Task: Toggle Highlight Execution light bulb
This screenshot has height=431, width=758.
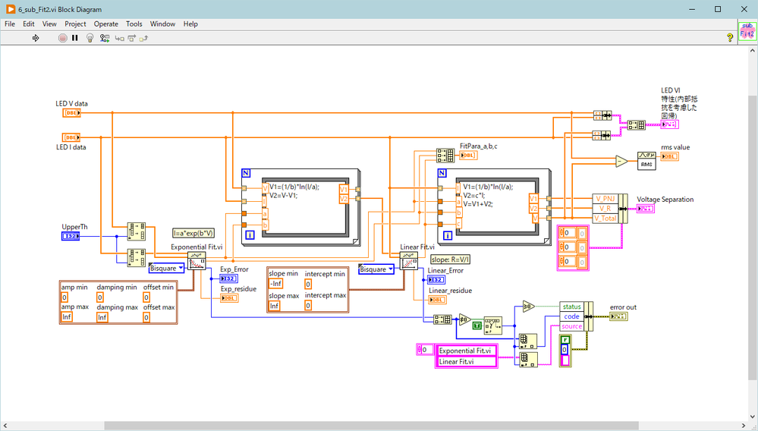Action: point(90,38)
